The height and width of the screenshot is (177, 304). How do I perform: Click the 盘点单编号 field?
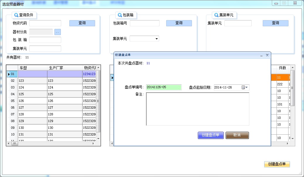tap(164, 87)
